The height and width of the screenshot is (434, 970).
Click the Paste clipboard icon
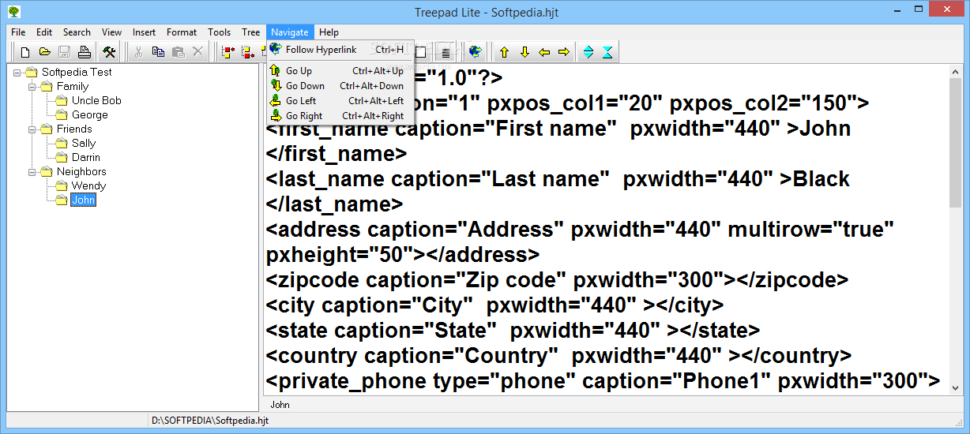[179, 52]
